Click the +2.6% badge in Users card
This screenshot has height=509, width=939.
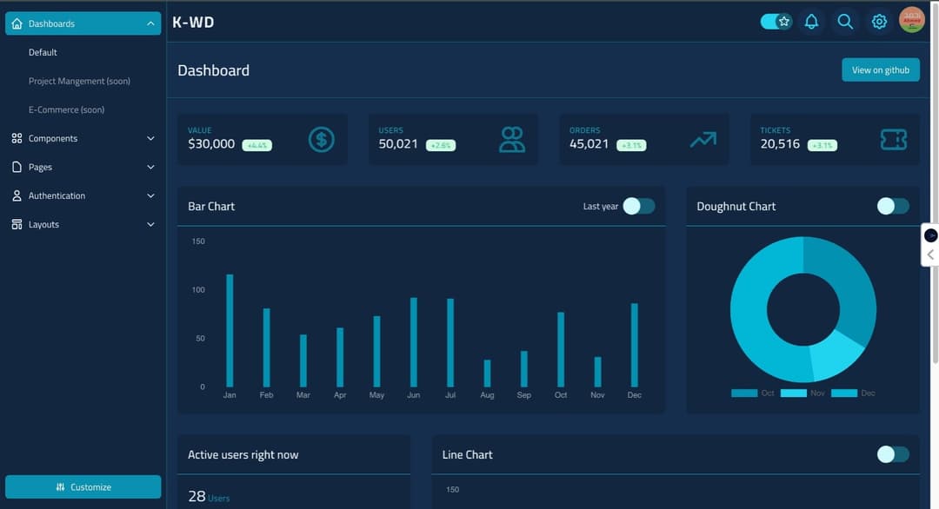click(x=441, y=145)
